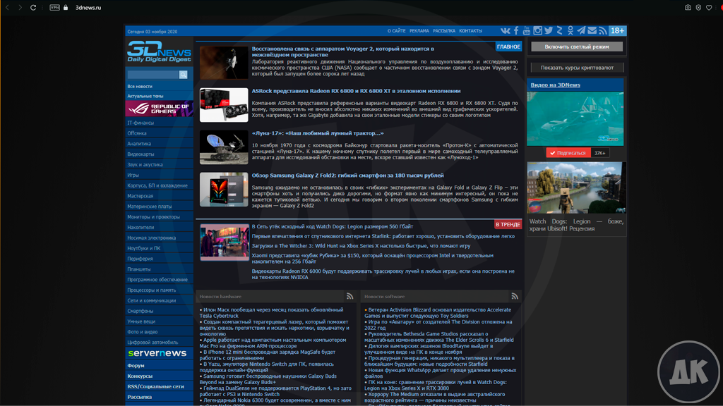
Task: Reload the page in the browser
Action: click(x=33, y=7)
